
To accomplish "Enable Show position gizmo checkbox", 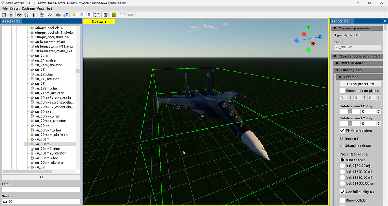I will pos(342,91).
